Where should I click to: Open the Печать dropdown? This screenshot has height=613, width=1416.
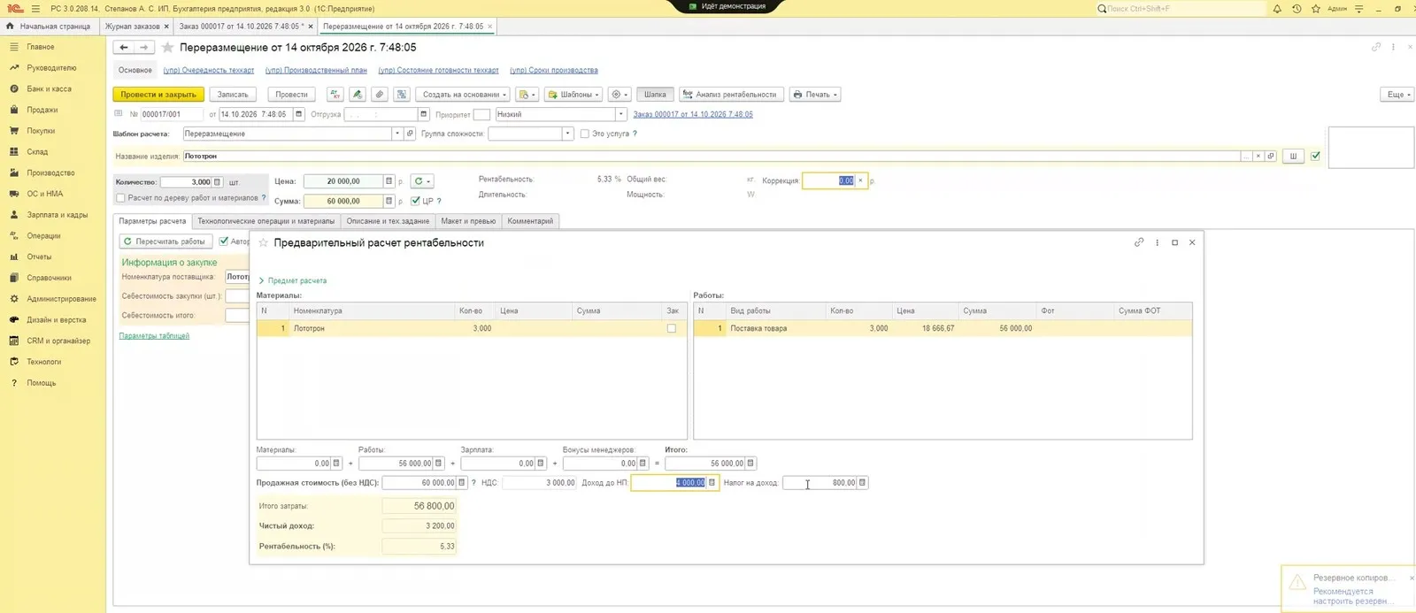[814, 95]
